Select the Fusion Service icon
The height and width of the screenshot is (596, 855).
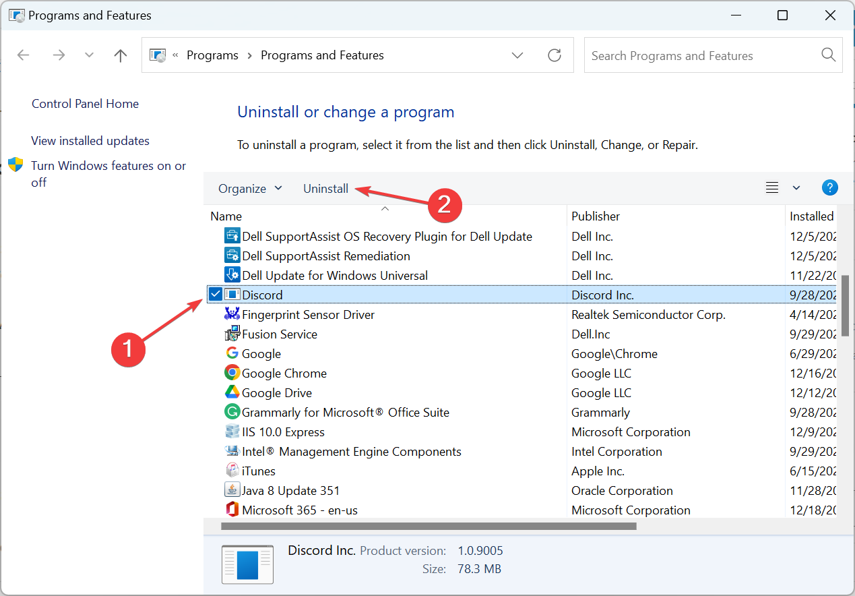pyautogui.click(x=232, y=334)
